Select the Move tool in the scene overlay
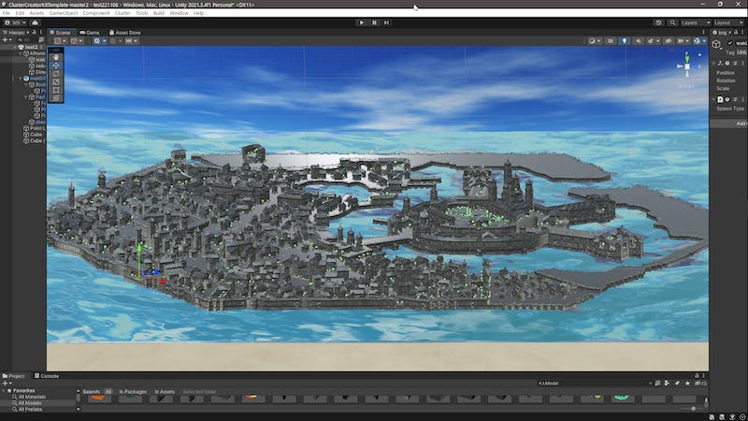Screen dimensions: 748x421 (56, 65)
